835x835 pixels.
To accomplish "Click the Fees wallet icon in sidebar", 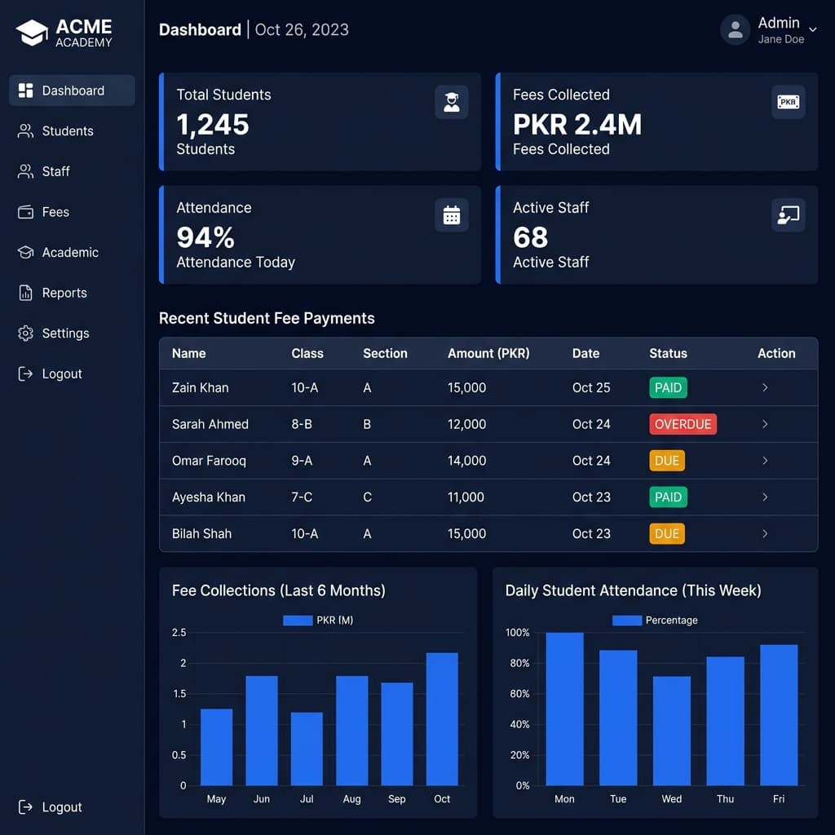I will click(25, 212).
